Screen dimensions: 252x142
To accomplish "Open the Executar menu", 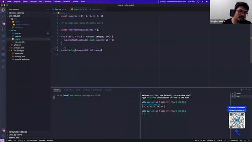I will click(57, 2).
